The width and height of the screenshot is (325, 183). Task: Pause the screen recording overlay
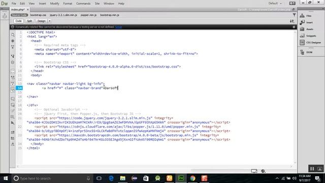312,169
